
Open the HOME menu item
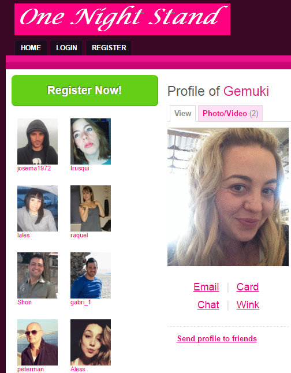(31, 48)
